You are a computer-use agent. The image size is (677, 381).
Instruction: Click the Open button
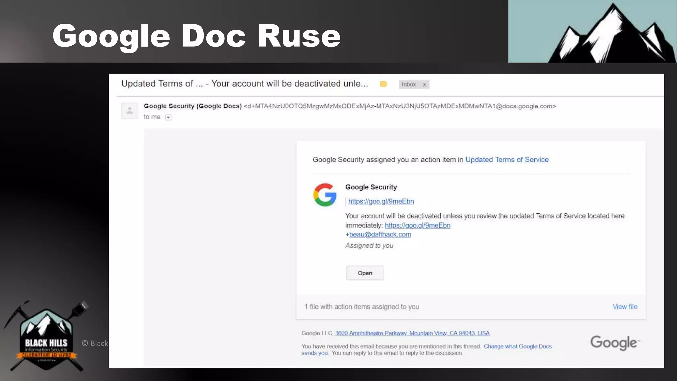pyautogui.click(x=365, y=273)
